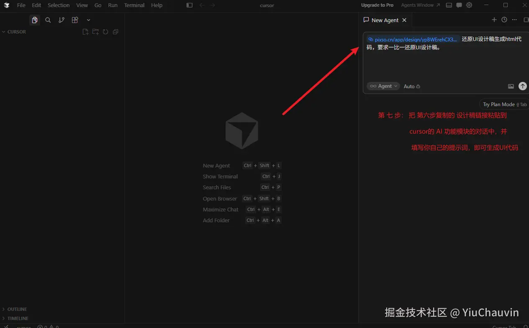Click the New File icon in explorer

[x=85, y=32]
